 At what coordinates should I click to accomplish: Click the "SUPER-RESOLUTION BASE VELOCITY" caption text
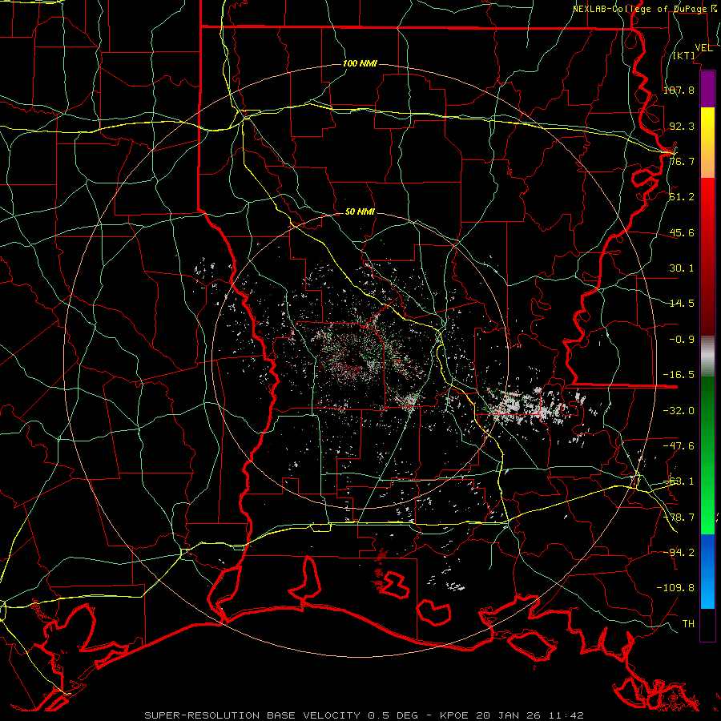point(252,715)
